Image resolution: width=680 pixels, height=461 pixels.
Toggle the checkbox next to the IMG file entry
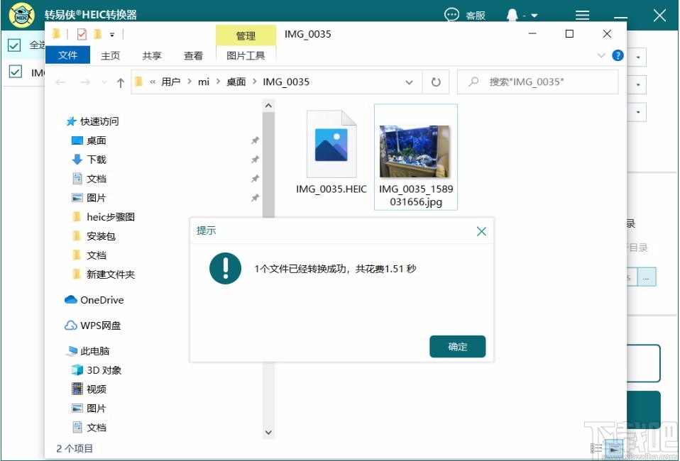pos(16,72)
